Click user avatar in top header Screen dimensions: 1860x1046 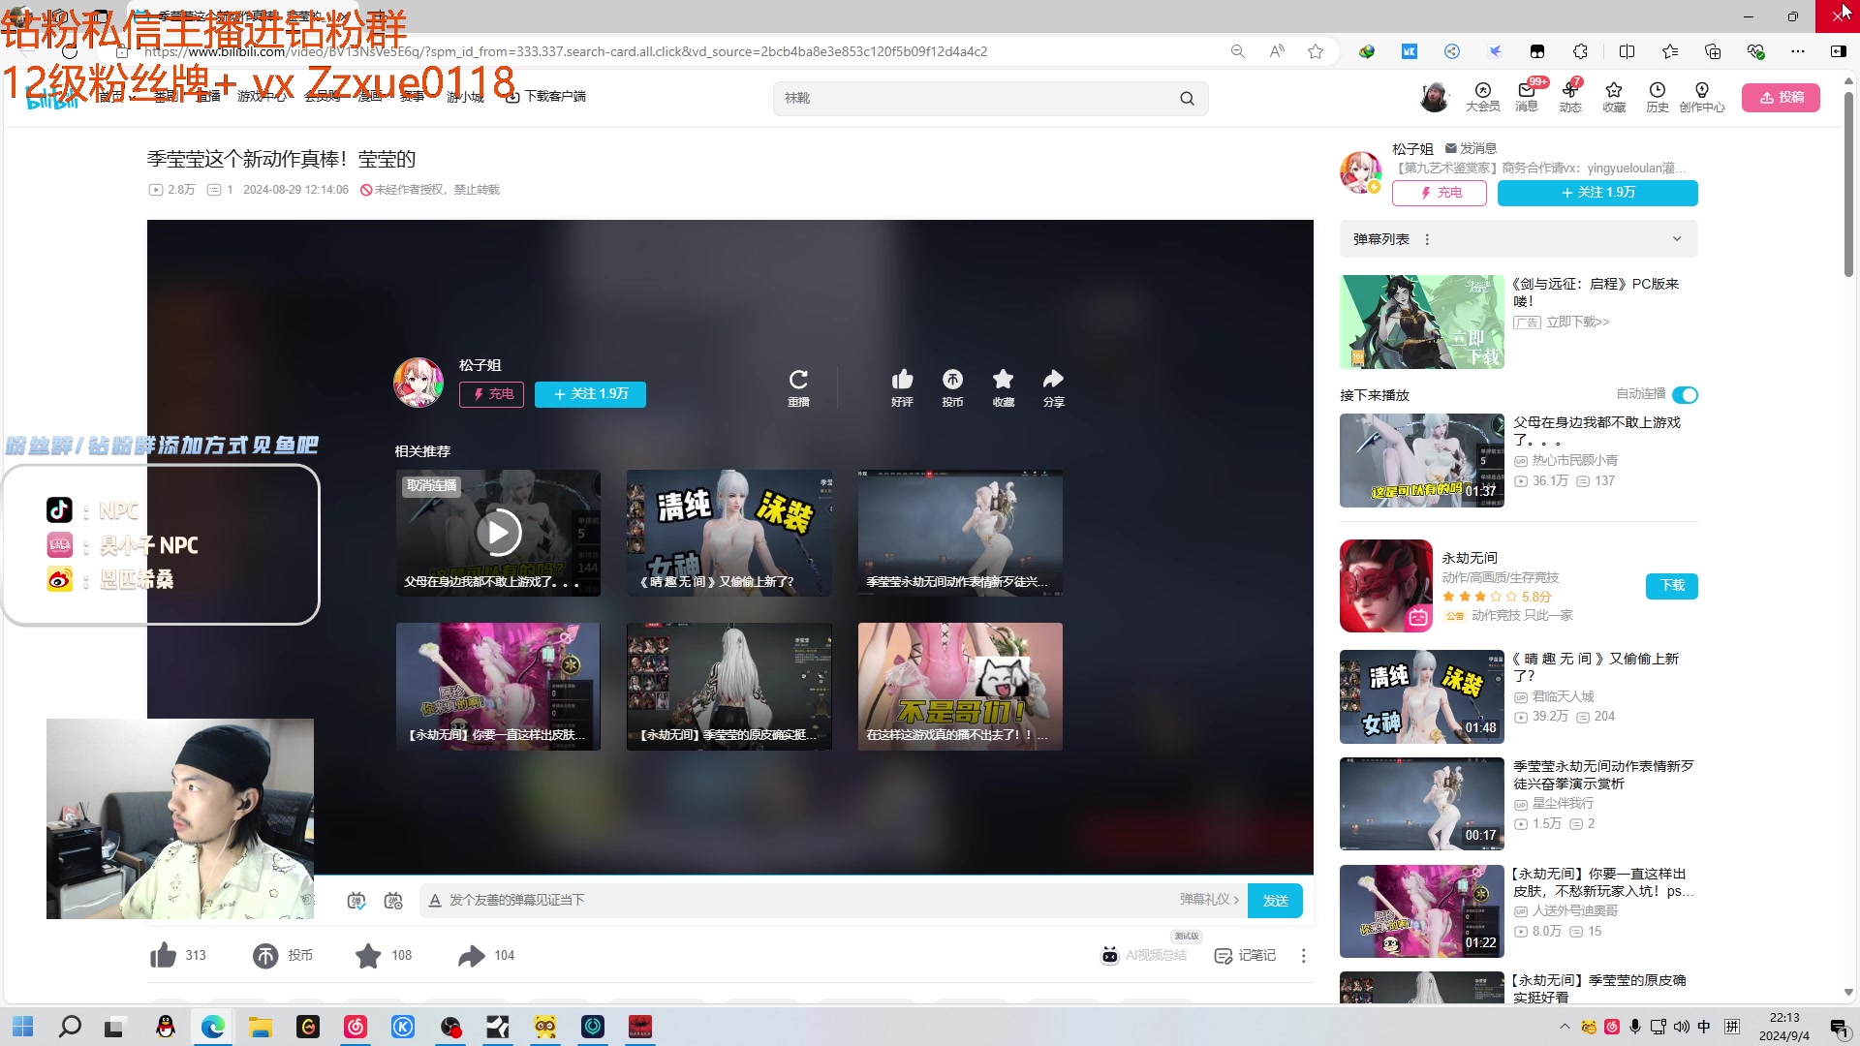[x=1434, y=97]
